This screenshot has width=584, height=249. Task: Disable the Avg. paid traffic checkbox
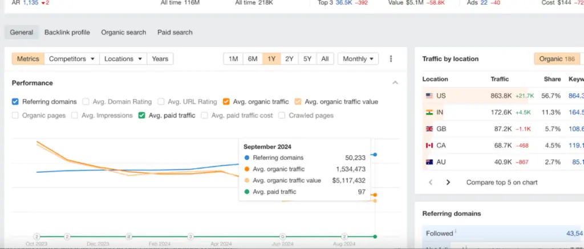point(142,115)
